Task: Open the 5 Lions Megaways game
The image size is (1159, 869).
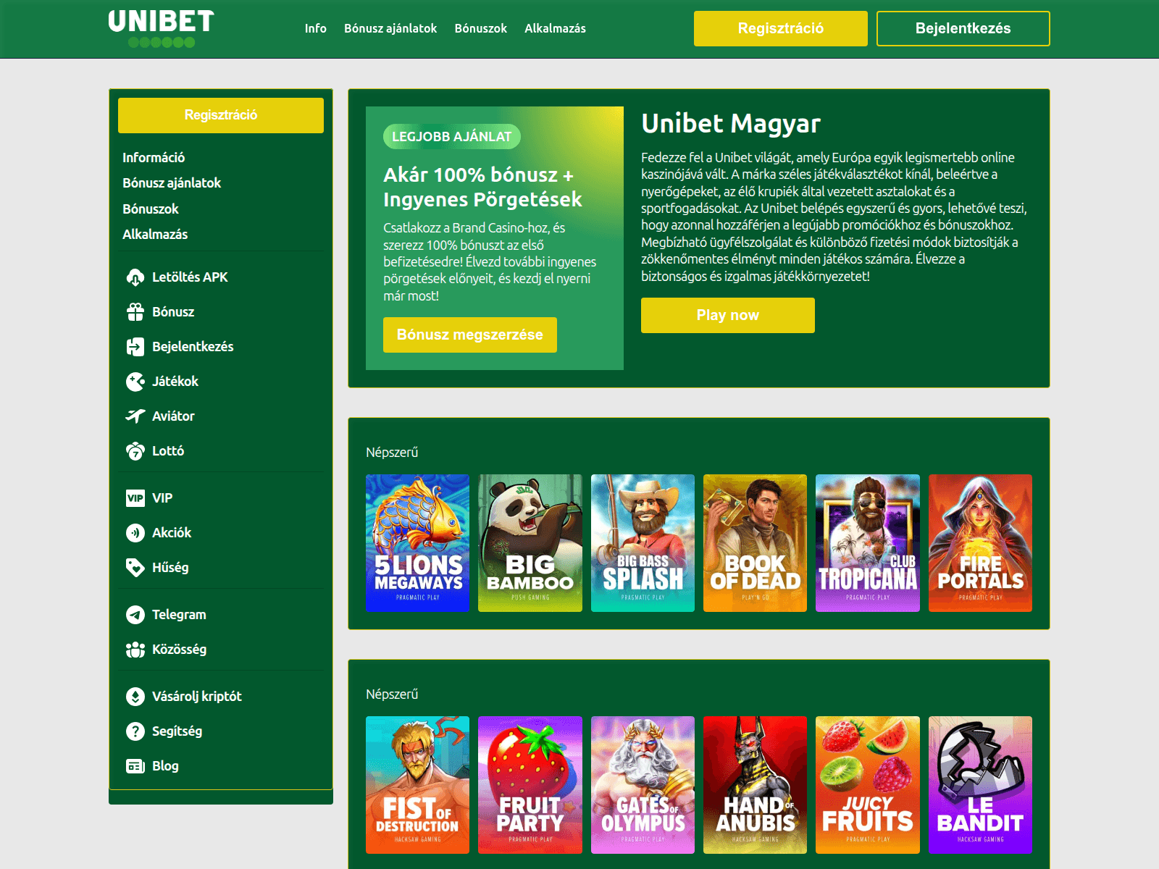Action: pos(418,543)
